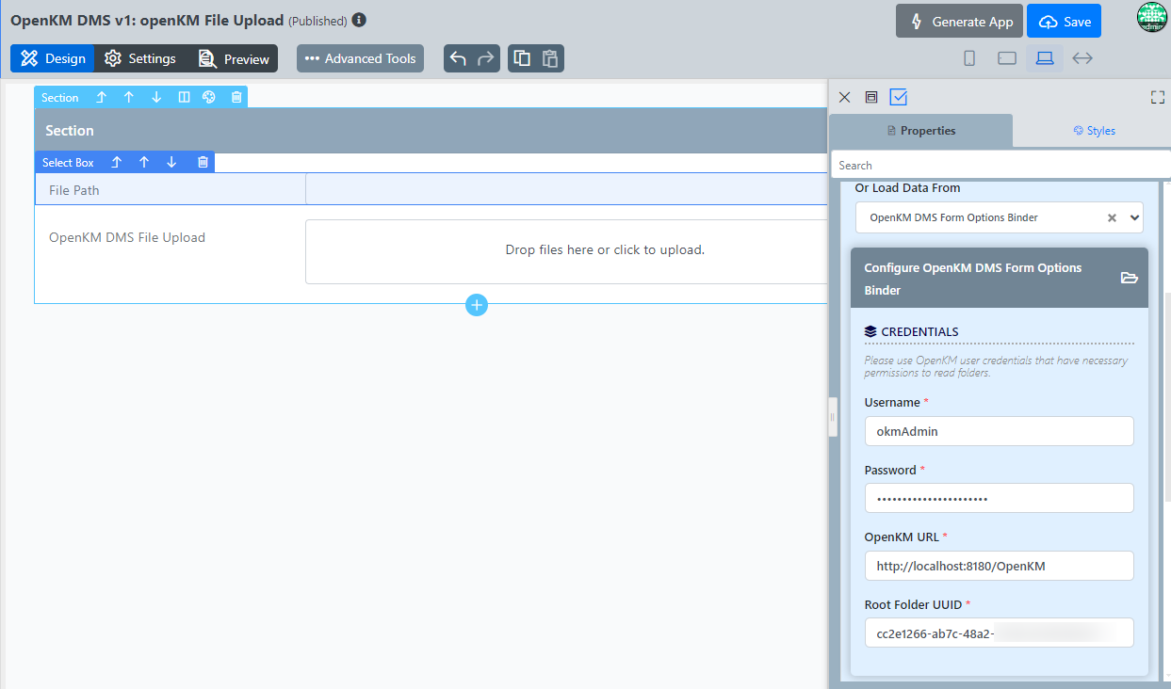Screen dimensions: 1171x689
Task: Click the OpenKM URL input field
Action: pos(999,566)
